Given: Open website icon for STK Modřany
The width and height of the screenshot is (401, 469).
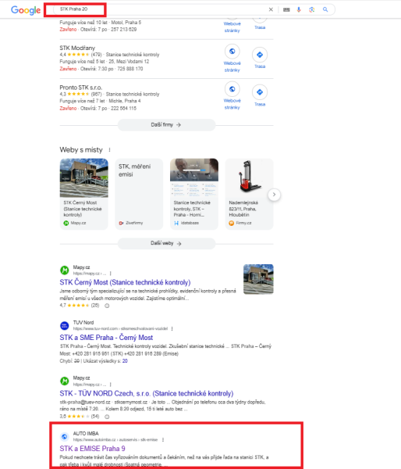Looking at the screenshot, I should point(232,52).
